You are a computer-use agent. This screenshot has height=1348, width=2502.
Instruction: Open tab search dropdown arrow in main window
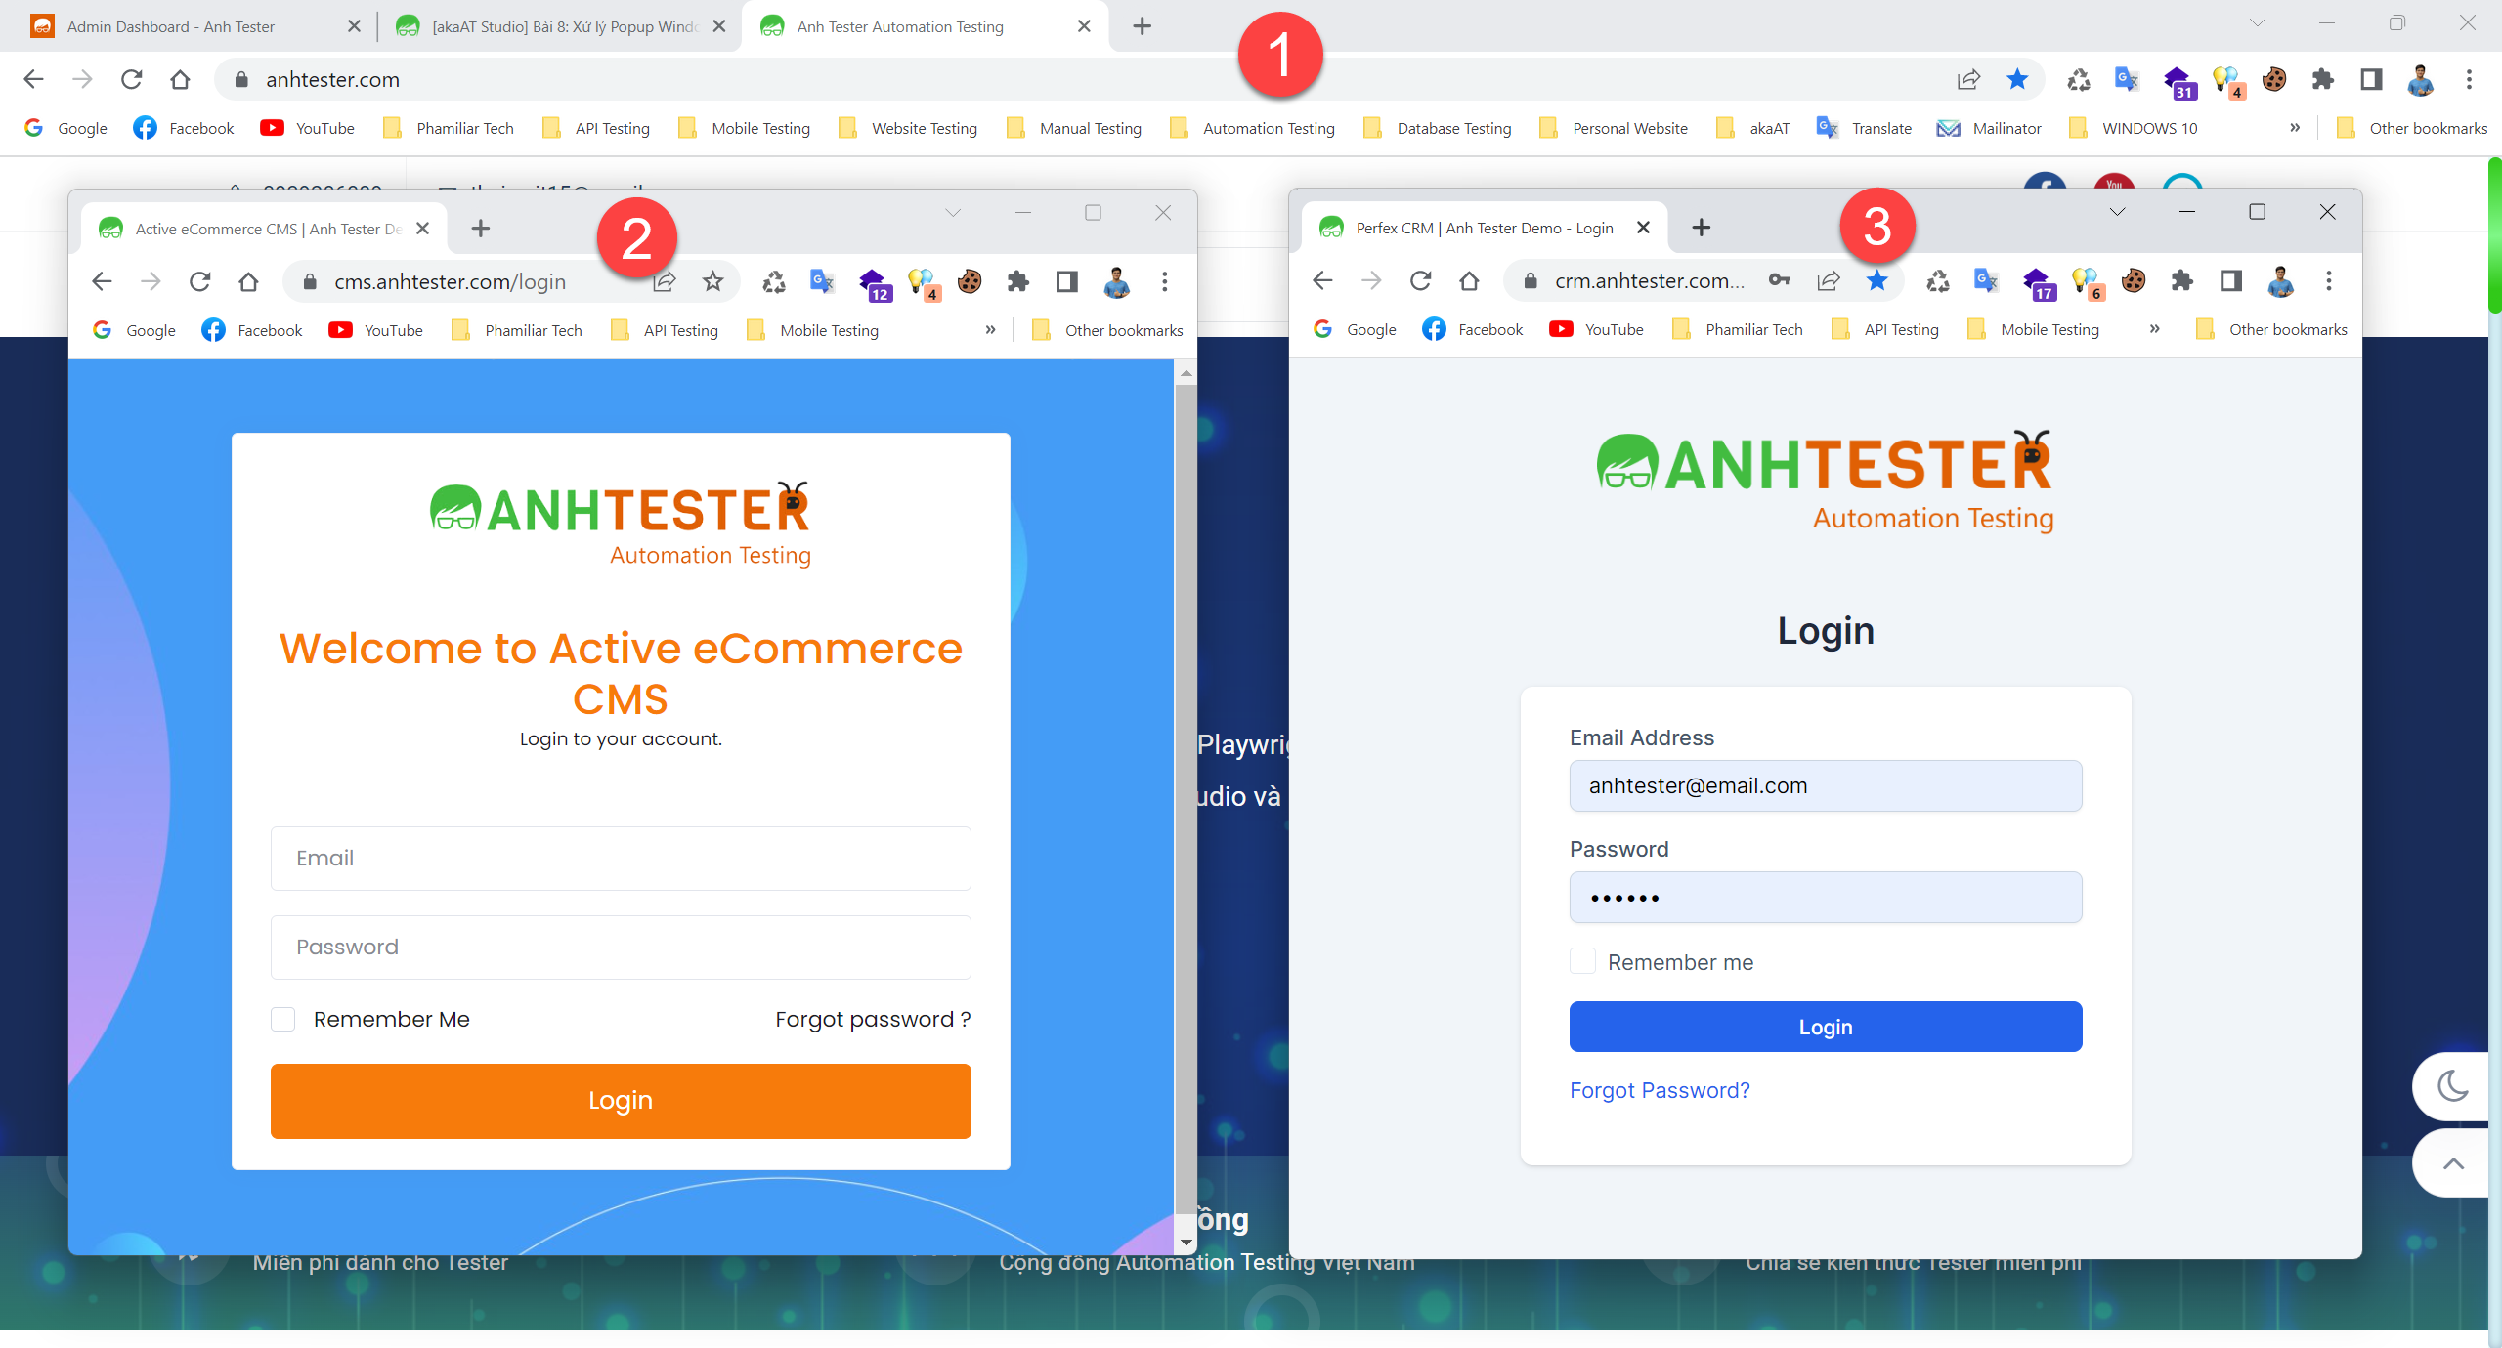click(x=2258, y=23)
